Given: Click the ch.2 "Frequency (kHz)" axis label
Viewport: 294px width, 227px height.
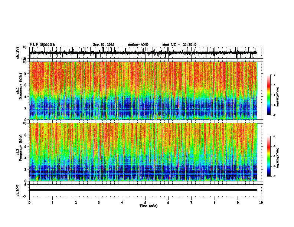Looking at the screenshot, I should (x=20, y=148).
